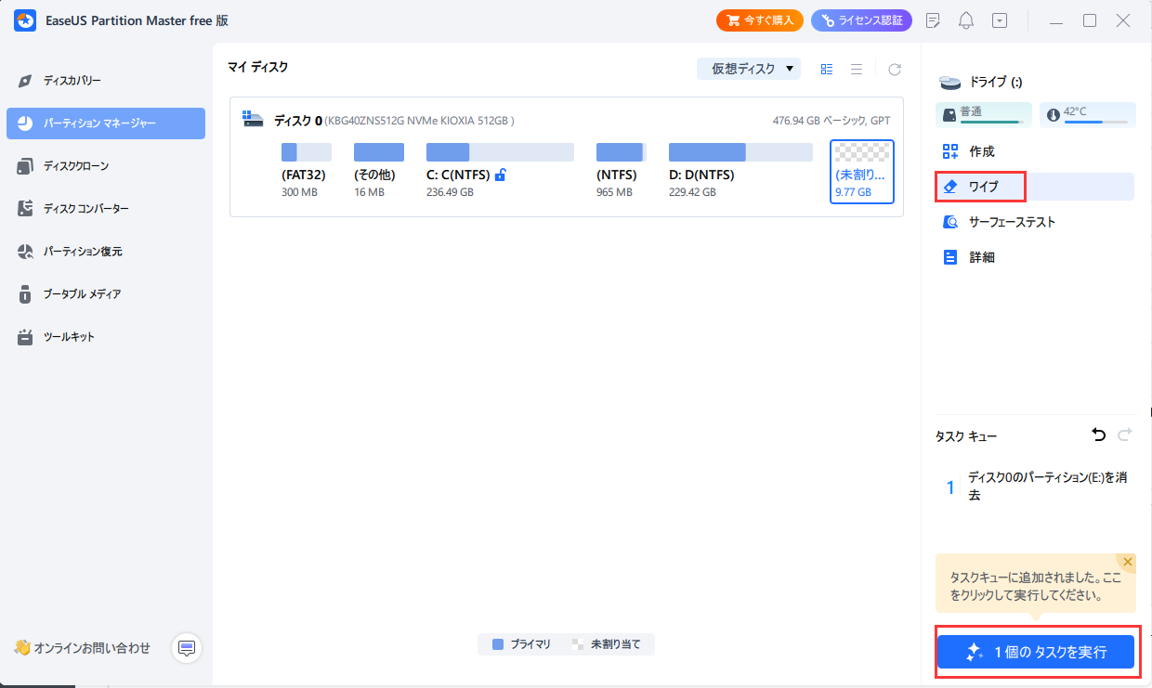This screenshot has height=688, width=1152.
Task: Open オンラインお問い合わせ link
Action: click(x=82, y=647)
